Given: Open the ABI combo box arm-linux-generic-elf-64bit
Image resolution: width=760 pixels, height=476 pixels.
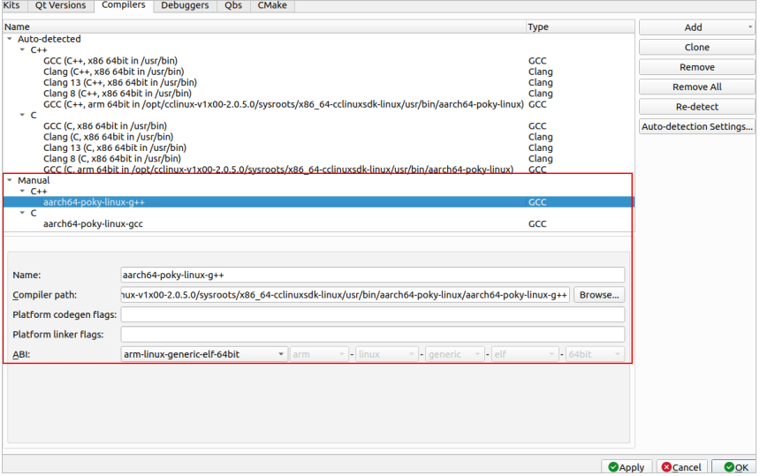Looking at the screenshot, I should 203,354.
